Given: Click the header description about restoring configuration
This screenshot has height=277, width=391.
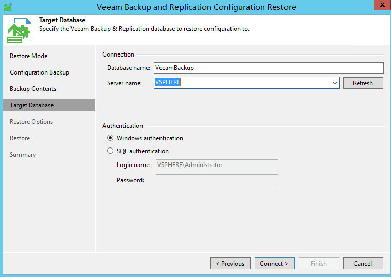Looking at the screenshot, I should 144,29.
